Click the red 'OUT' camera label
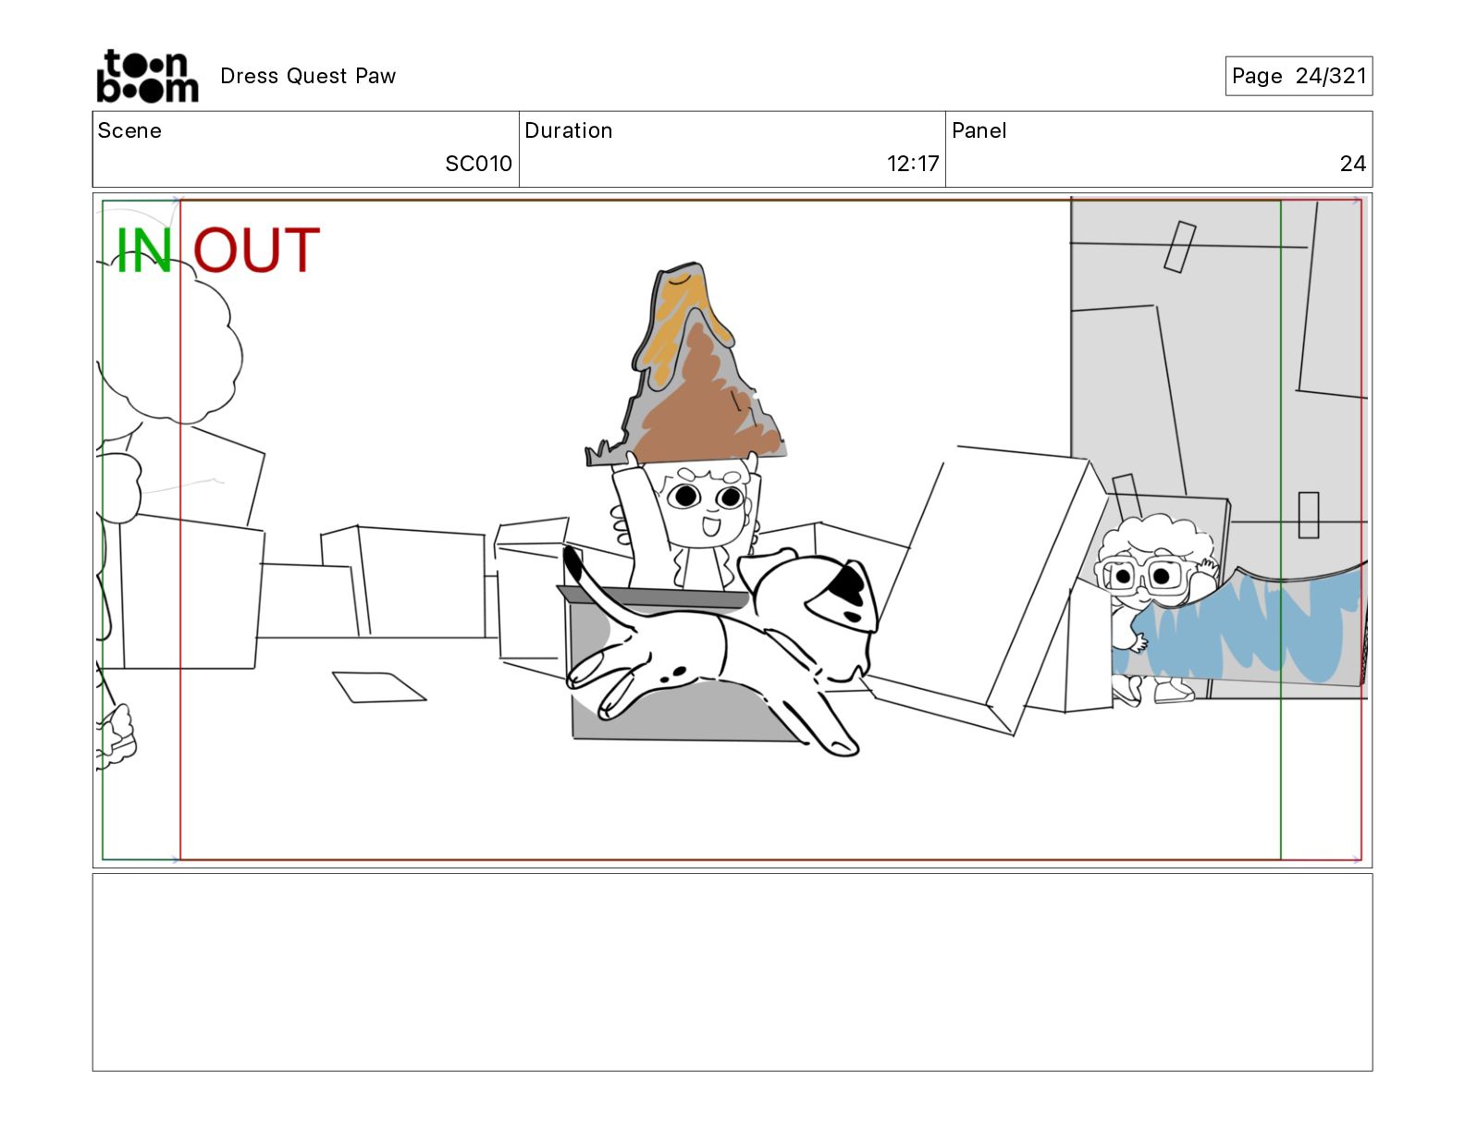The width and height of the screenshot is (1465, 1132). click(257, 251)
